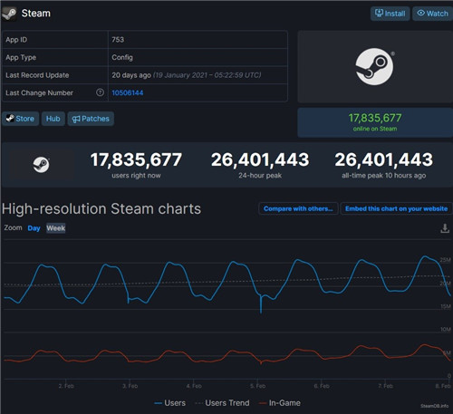Open the Store page button
Image resolution: width=453 pixels, height=414 pixels.
[x=20, y=119]
